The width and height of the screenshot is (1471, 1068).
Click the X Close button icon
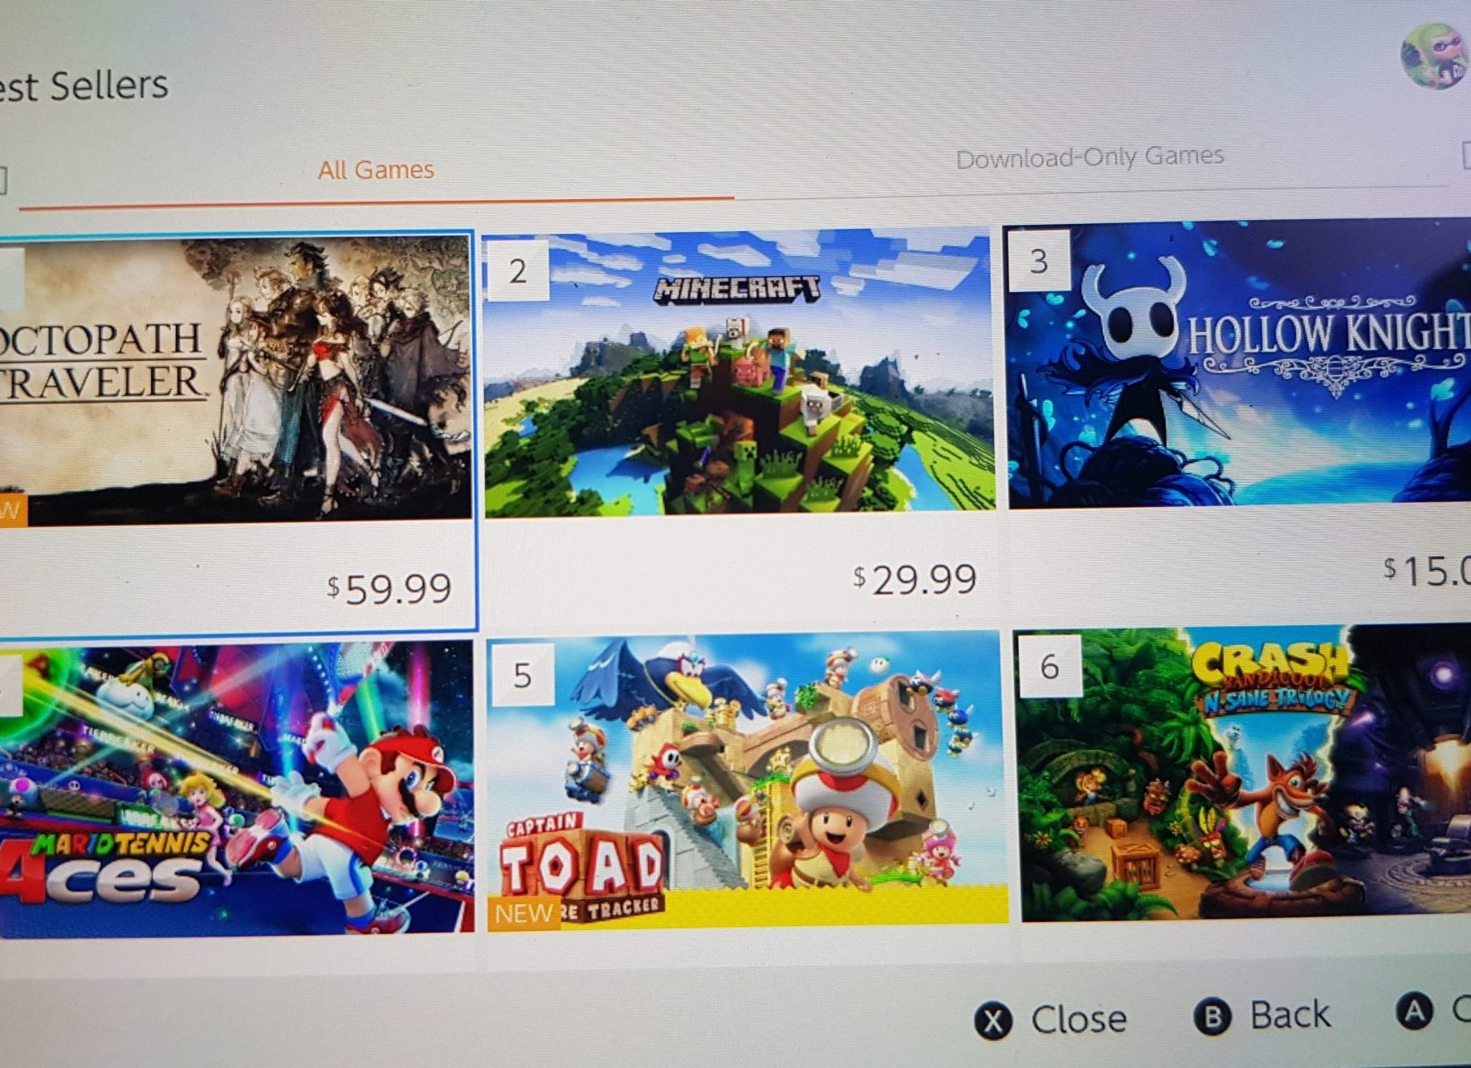click(993, 1021)
